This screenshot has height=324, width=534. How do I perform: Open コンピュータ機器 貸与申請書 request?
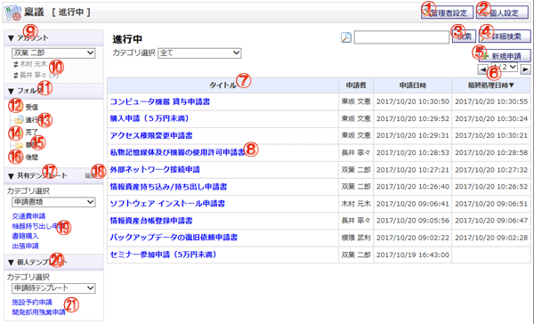coord(159,101)
